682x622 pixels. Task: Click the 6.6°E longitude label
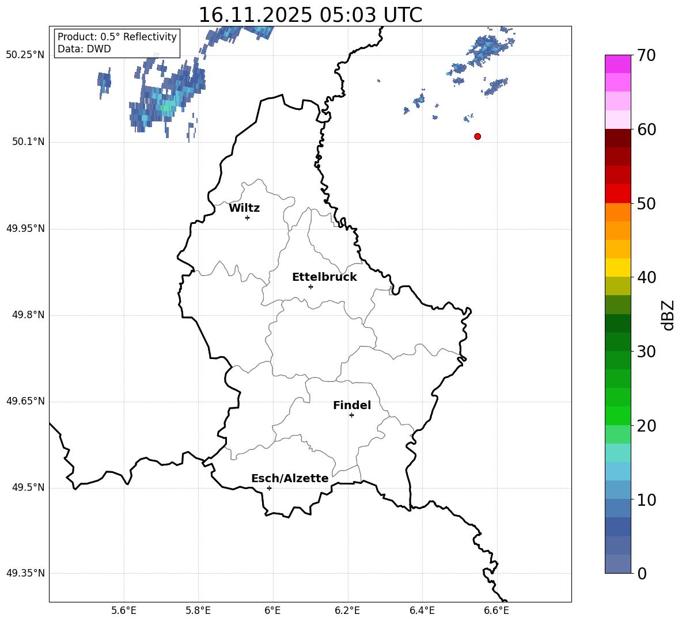[x=497, y=610]
